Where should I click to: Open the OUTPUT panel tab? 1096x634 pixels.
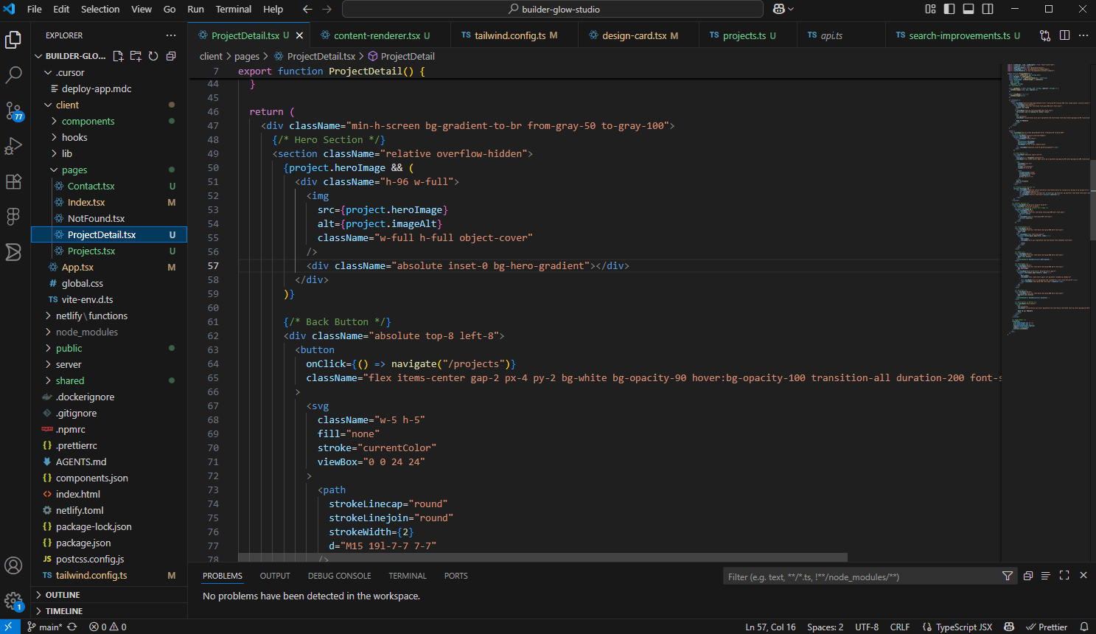pyautogui.click(x=275, y=576)
